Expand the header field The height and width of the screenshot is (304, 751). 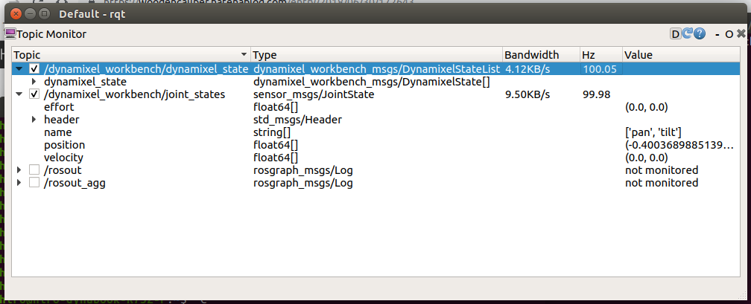tap(34, 120)
